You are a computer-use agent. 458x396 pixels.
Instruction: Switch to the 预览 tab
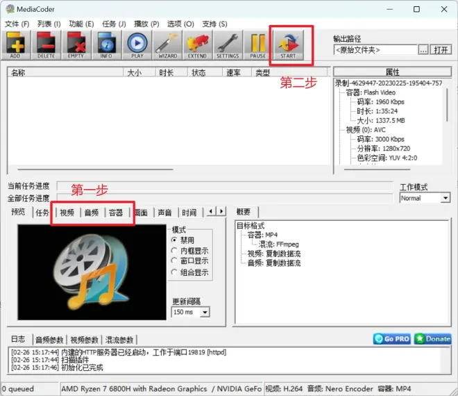point(19,212)
